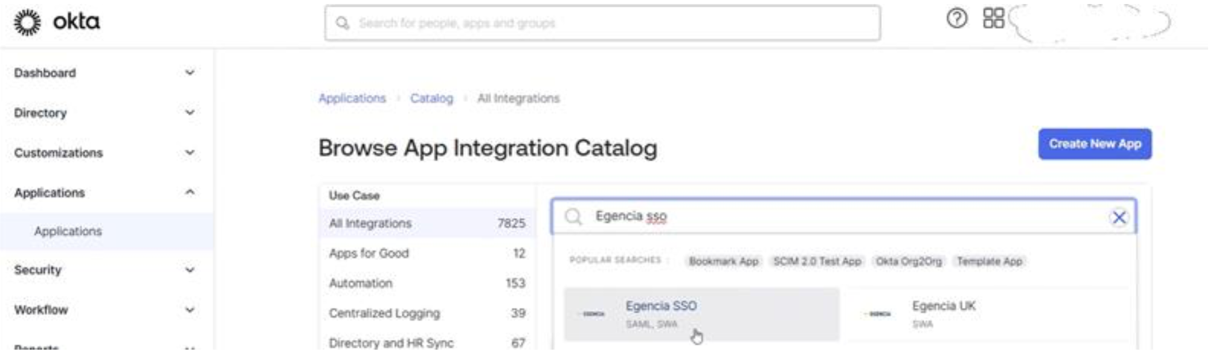Viewport: 1215px width, 364px height.
Task: Filter by Centralized Logging use case
Action: [x=427, y=313]
